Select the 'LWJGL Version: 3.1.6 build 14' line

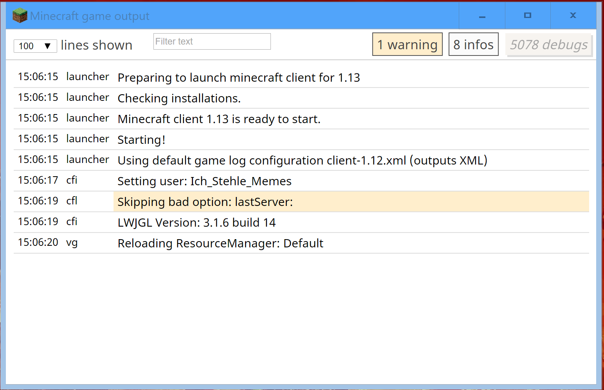coord(197,223)
